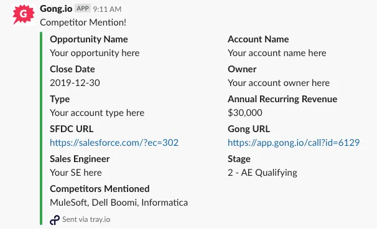Screen dimensions: 377x230
Task: Click 'Your opportunity here' value
Action: (95, 53)
